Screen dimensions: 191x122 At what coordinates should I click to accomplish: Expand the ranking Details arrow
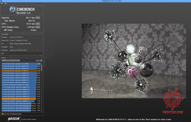coord(41,60)
